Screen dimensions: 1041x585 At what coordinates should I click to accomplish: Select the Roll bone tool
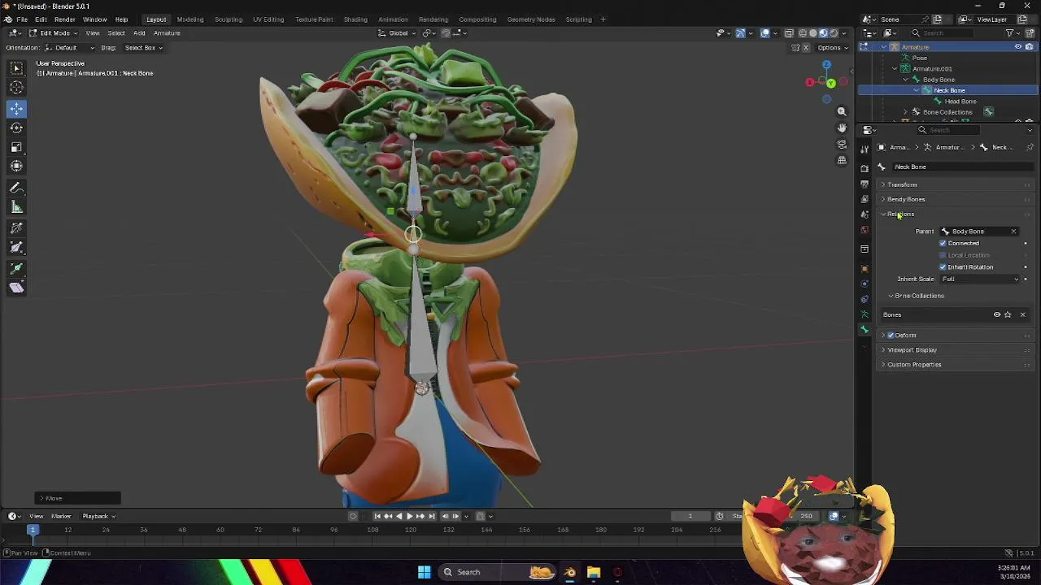pyautogui.click(x=16, y=228)
